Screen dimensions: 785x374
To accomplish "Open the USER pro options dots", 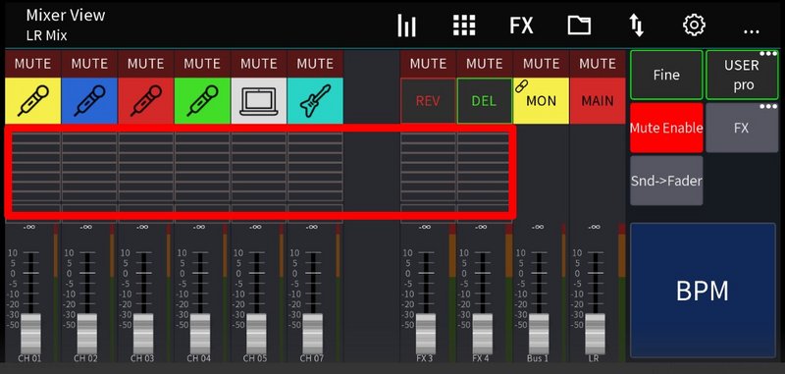I will pyautogui.click(x=769, y=54).
